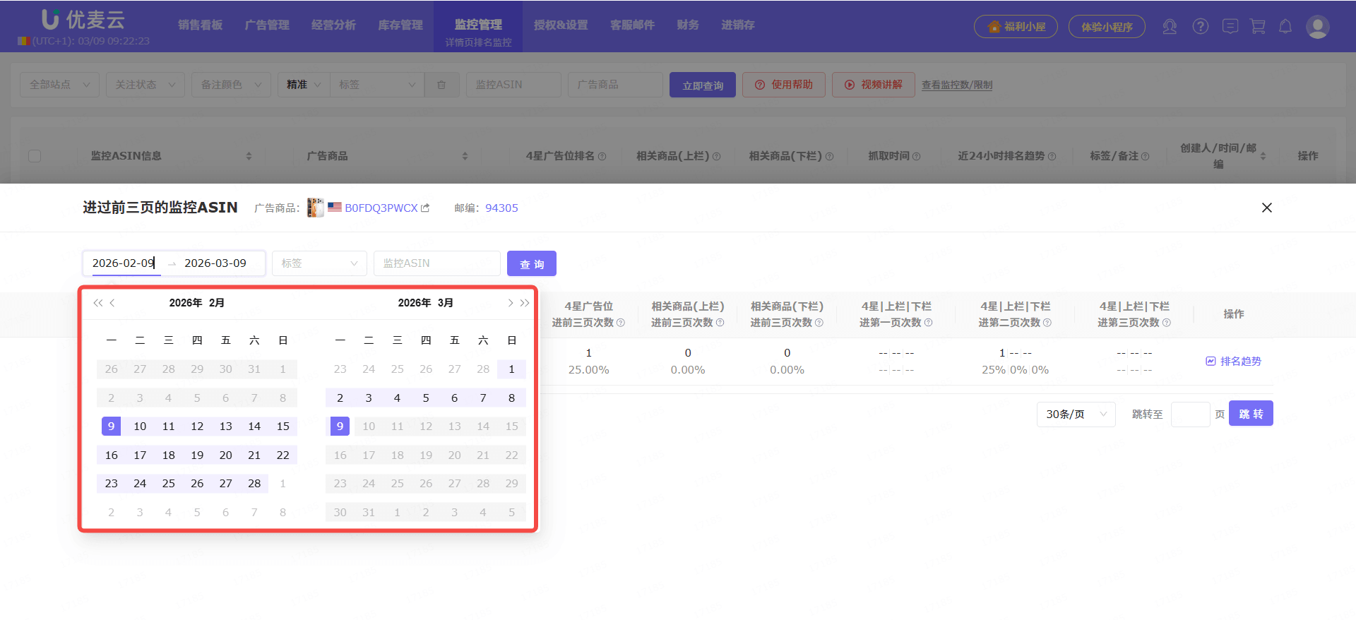Open help question mark icon in header

coord(1201,27)
